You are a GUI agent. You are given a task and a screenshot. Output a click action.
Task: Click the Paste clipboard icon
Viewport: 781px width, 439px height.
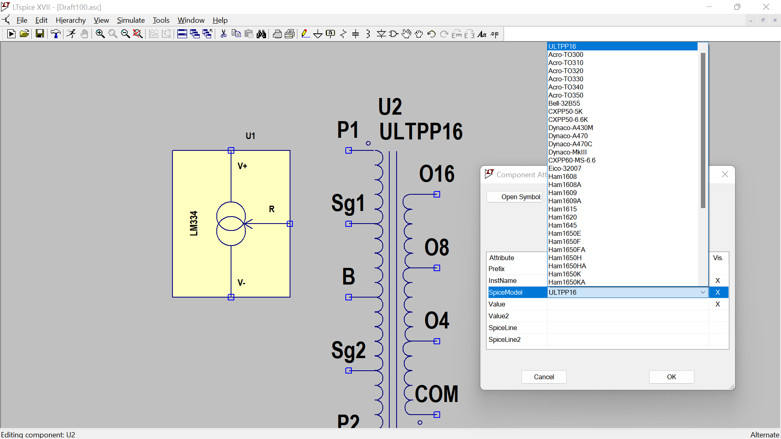pos(249,34)
